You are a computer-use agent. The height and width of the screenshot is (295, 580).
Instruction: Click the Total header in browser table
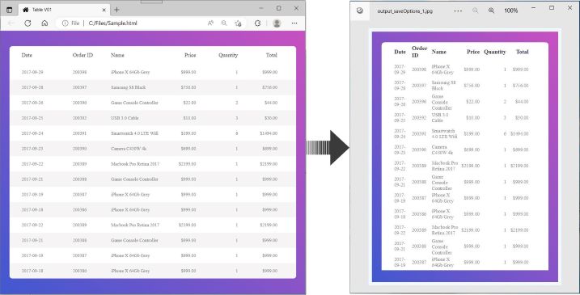coord(272,55)
